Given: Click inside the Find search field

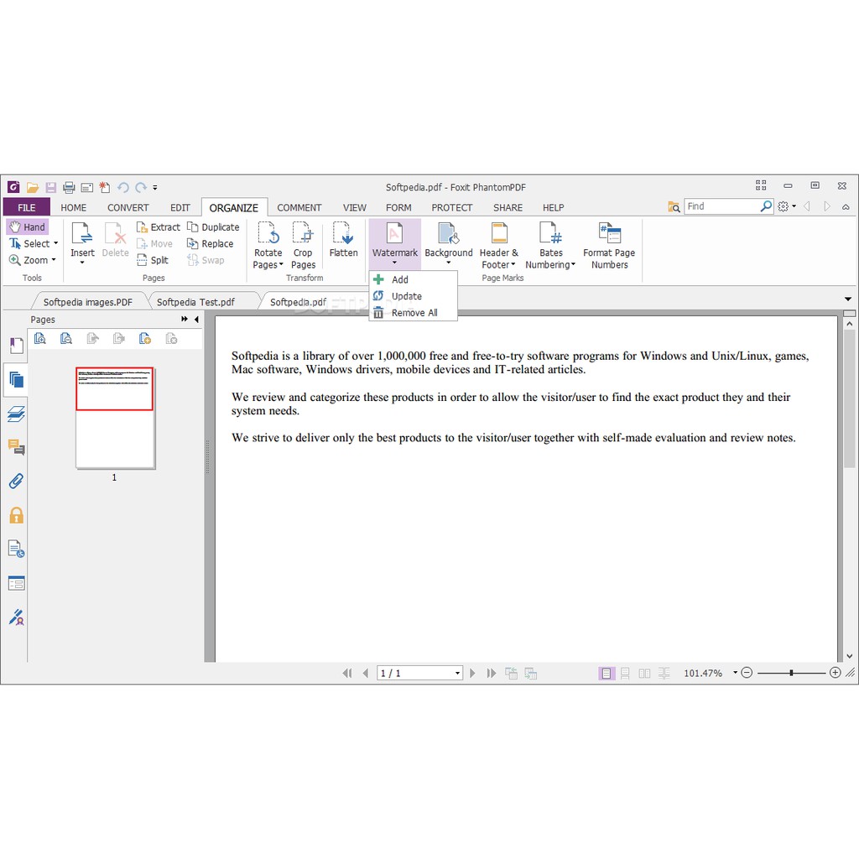Looking at the screenshot, I should pyautogui.click(x=721, y=206).
